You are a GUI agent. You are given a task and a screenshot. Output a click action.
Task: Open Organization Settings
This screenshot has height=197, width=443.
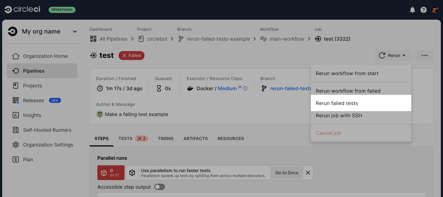[42, 145]
